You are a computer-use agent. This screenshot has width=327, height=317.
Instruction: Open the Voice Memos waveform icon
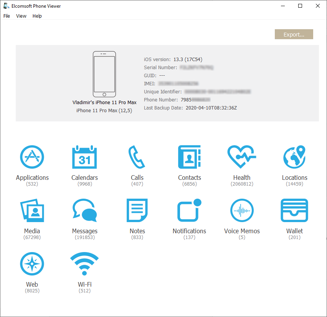pyautogui.click(x=242, y=211)
